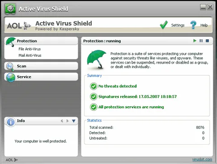217x164 pixels.
Task: Click the Summary group label
Action: 94,76
